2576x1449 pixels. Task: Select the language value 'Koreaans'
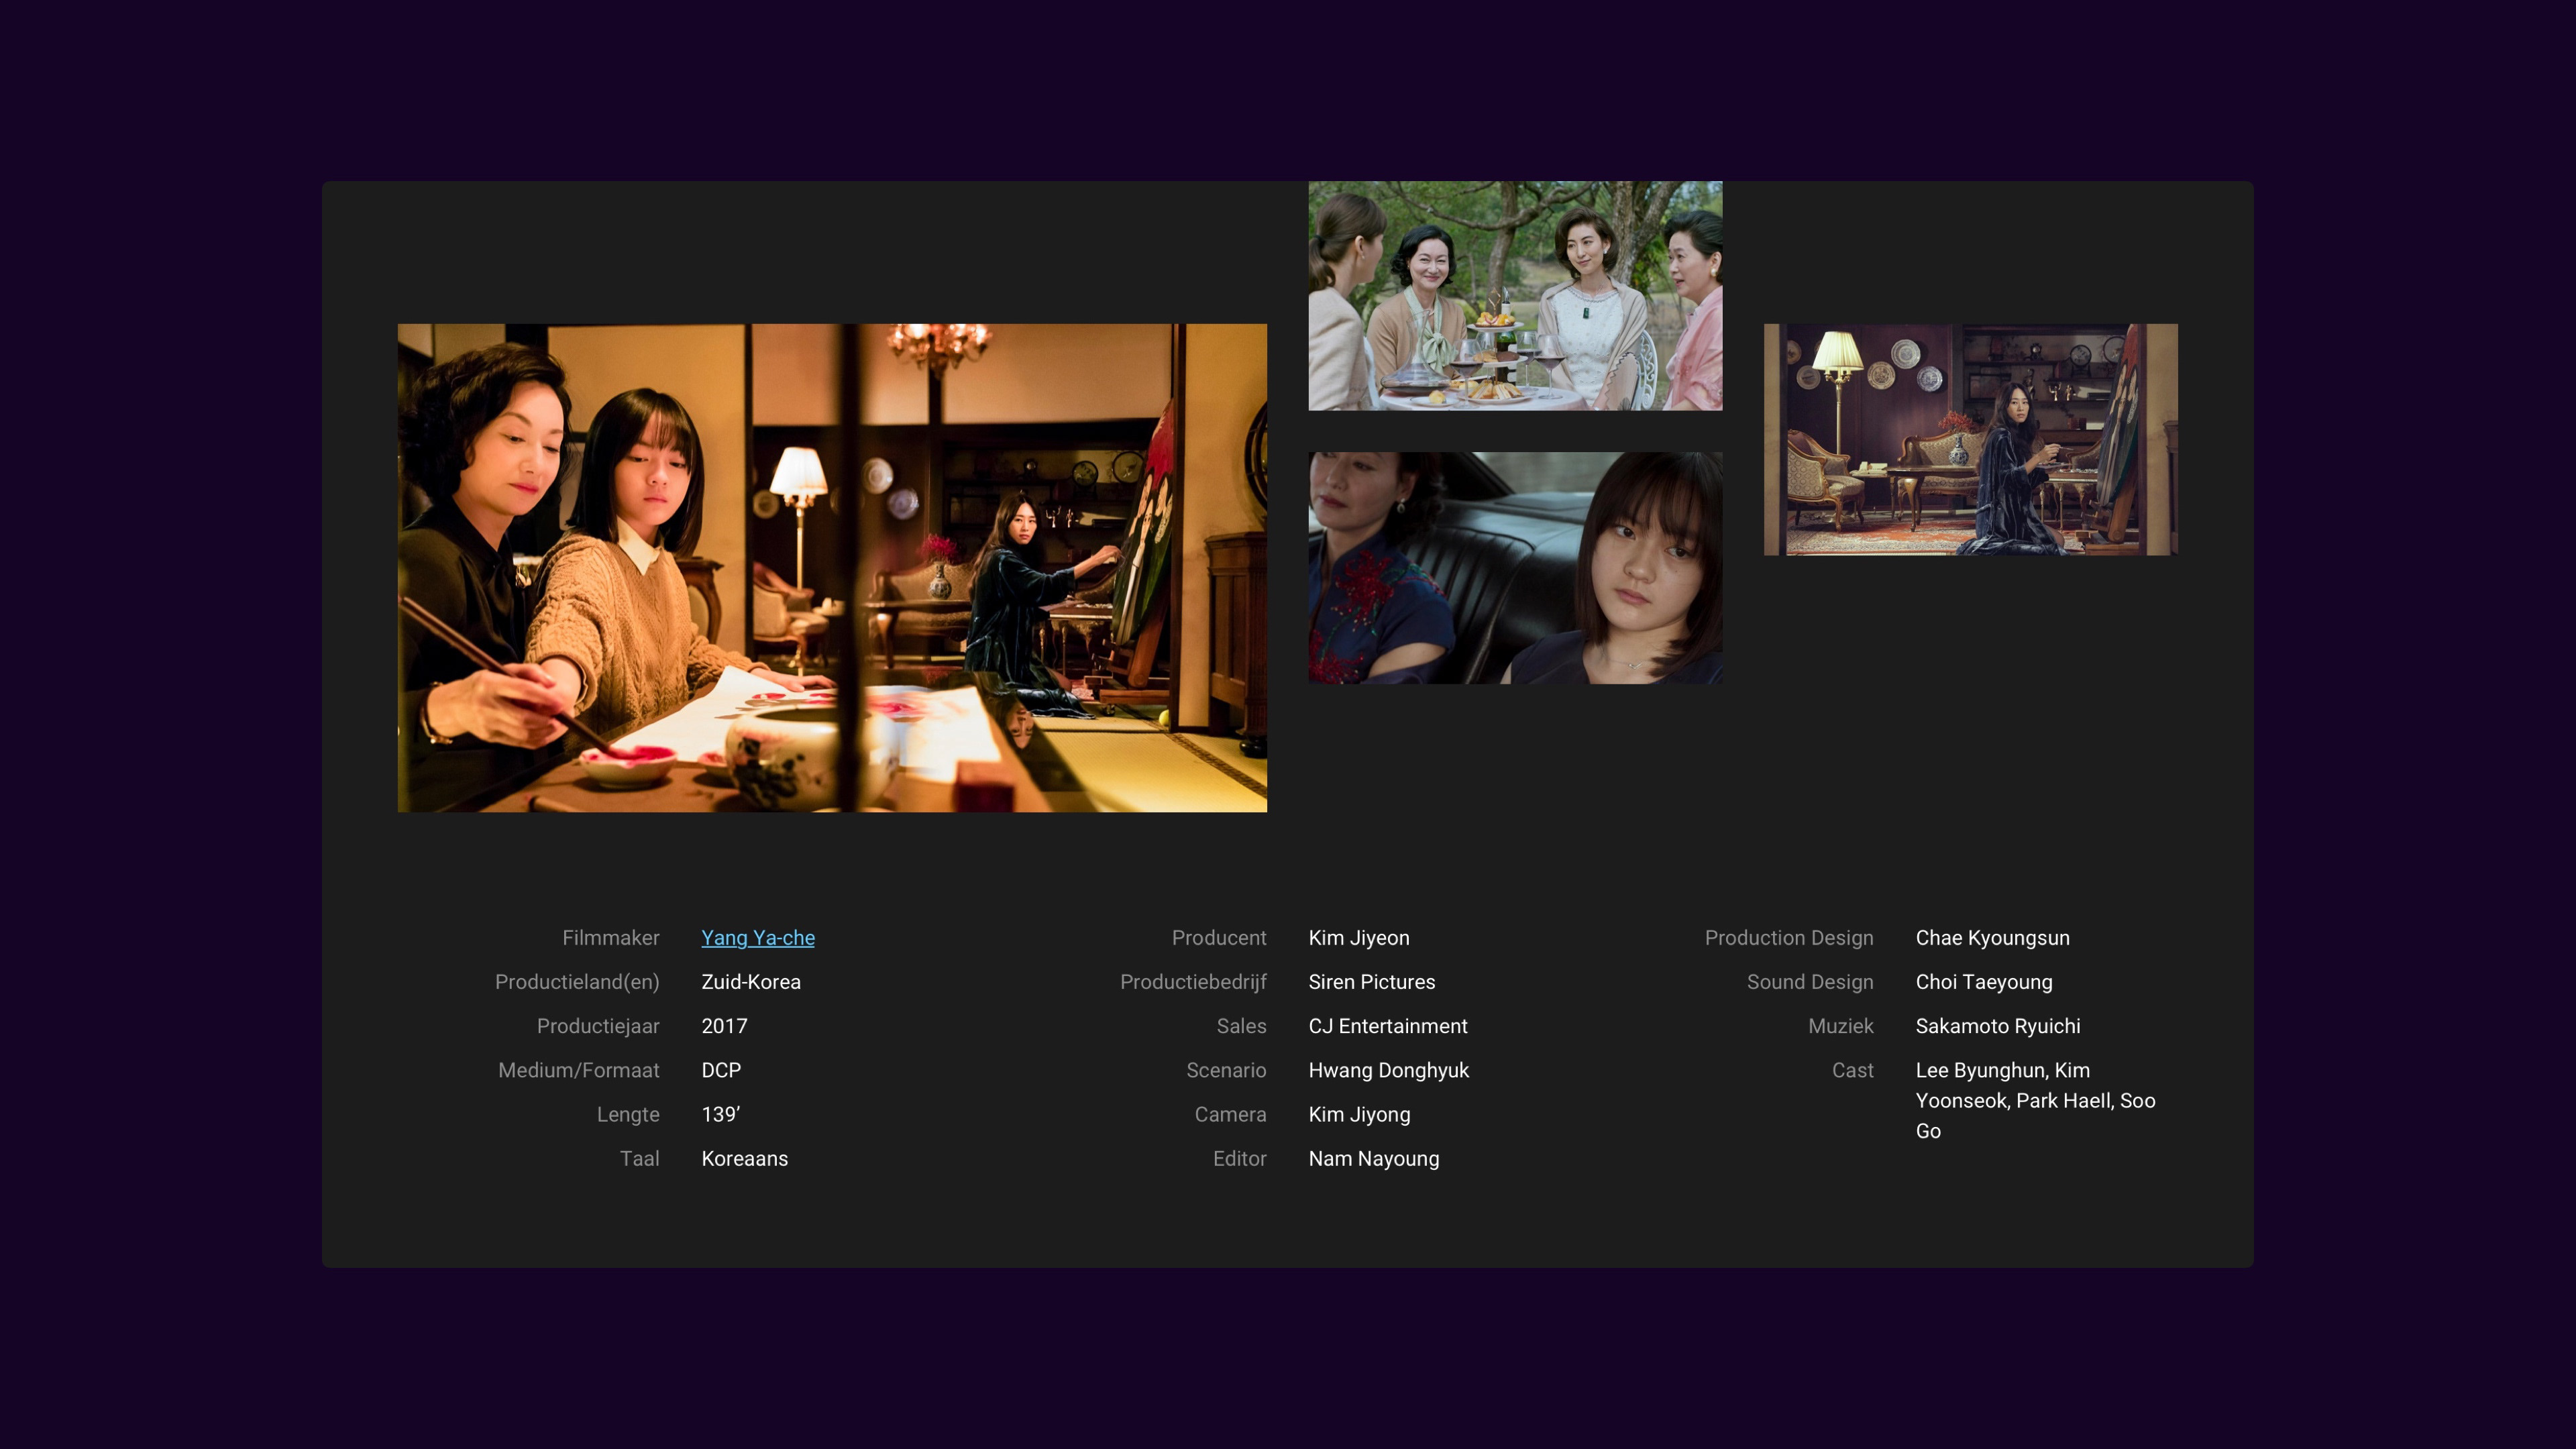[x=744, y=1158]
